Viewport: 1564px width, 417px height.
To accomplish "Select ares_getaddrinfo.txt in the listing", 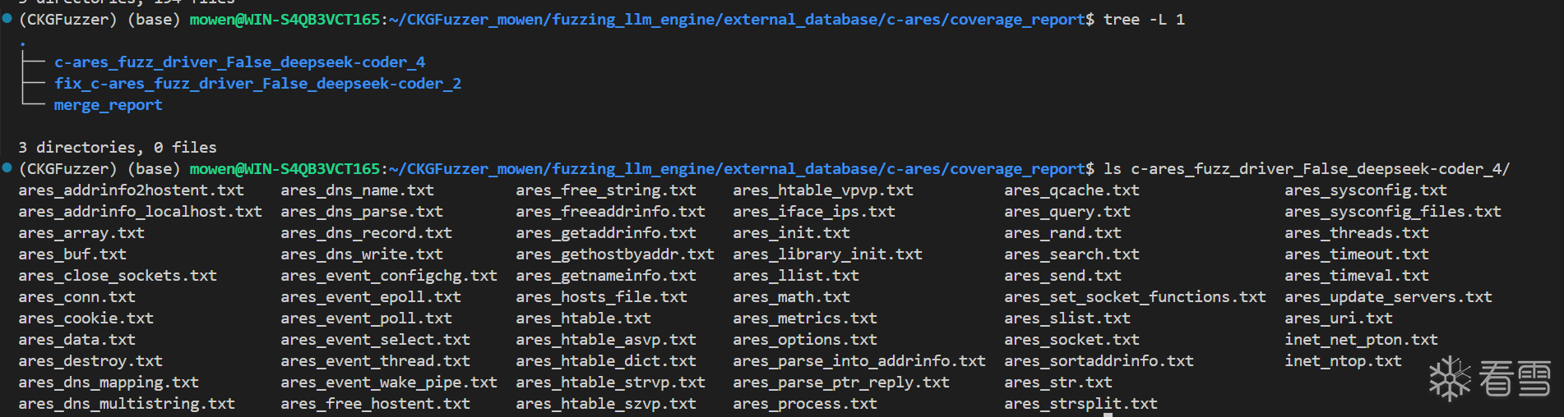I will coord(605,233).
